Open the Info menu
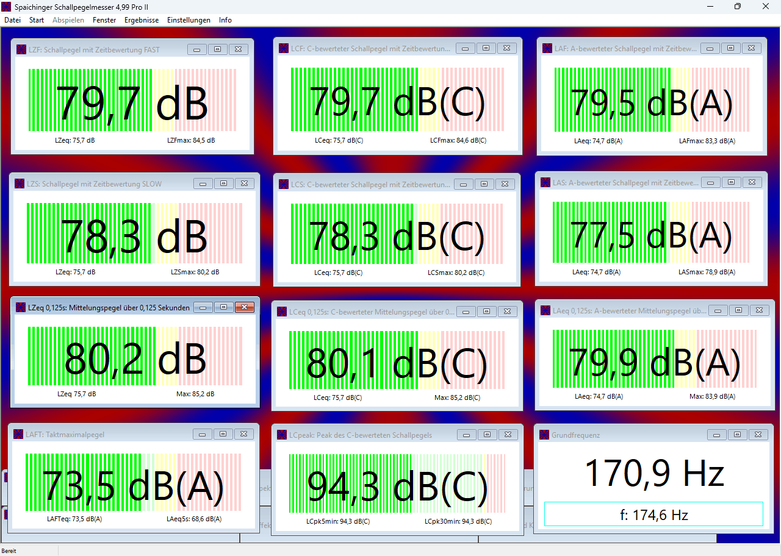The image size is (781, 556). (225, 20)
